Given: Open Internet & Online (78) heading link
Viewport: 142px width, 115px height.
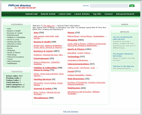Looking at the screenshot, I should pyautogui.click(x=43, y=89).
